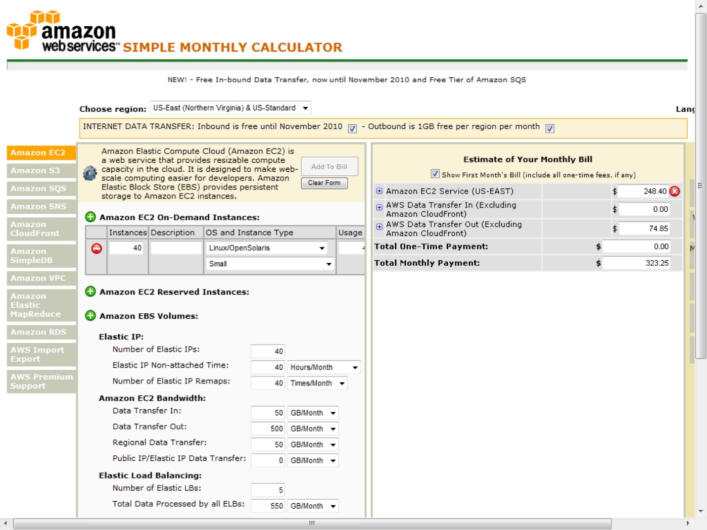Switch to the Amazon RDS tab
This screenshot has height=530, width=707.
[41, 332]
